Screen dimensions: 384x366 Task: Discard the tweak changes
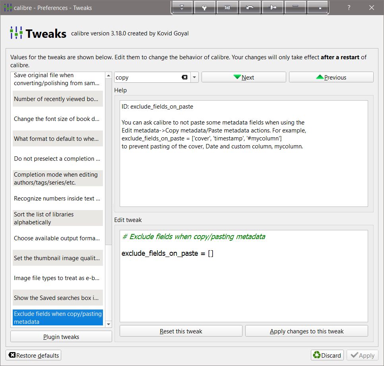coord(328,355)
